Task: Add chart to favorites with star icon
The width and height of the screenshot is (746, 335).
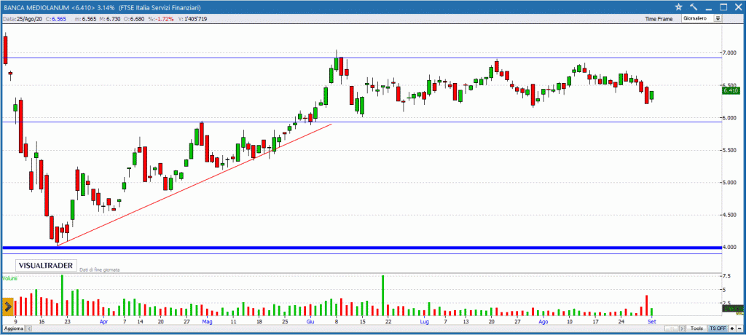Action: (679, 7)
